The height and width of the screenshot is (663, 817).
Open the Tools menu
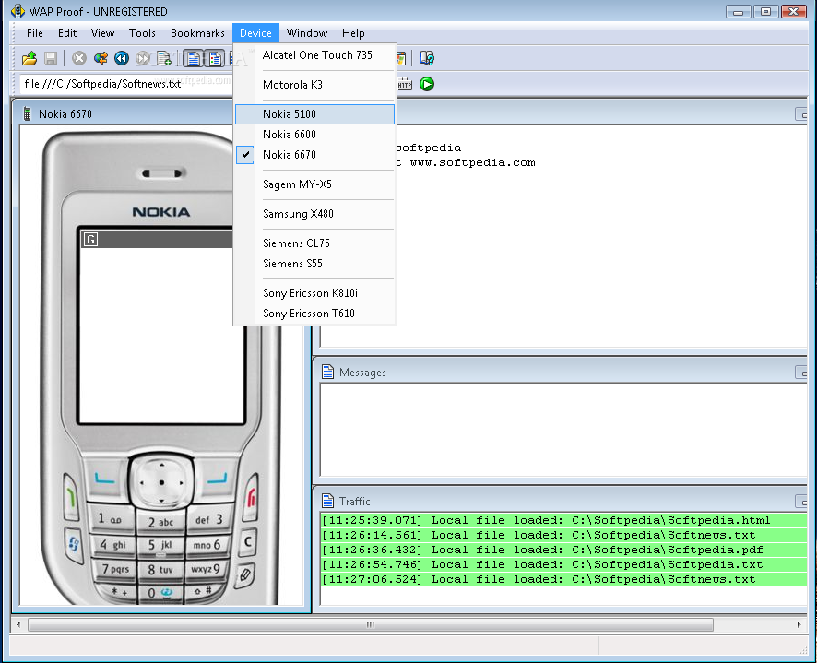coord(142,33)
